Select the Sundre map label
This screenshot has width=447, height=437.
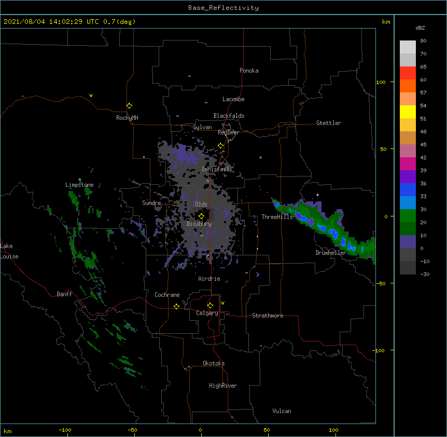pos(151,203)
